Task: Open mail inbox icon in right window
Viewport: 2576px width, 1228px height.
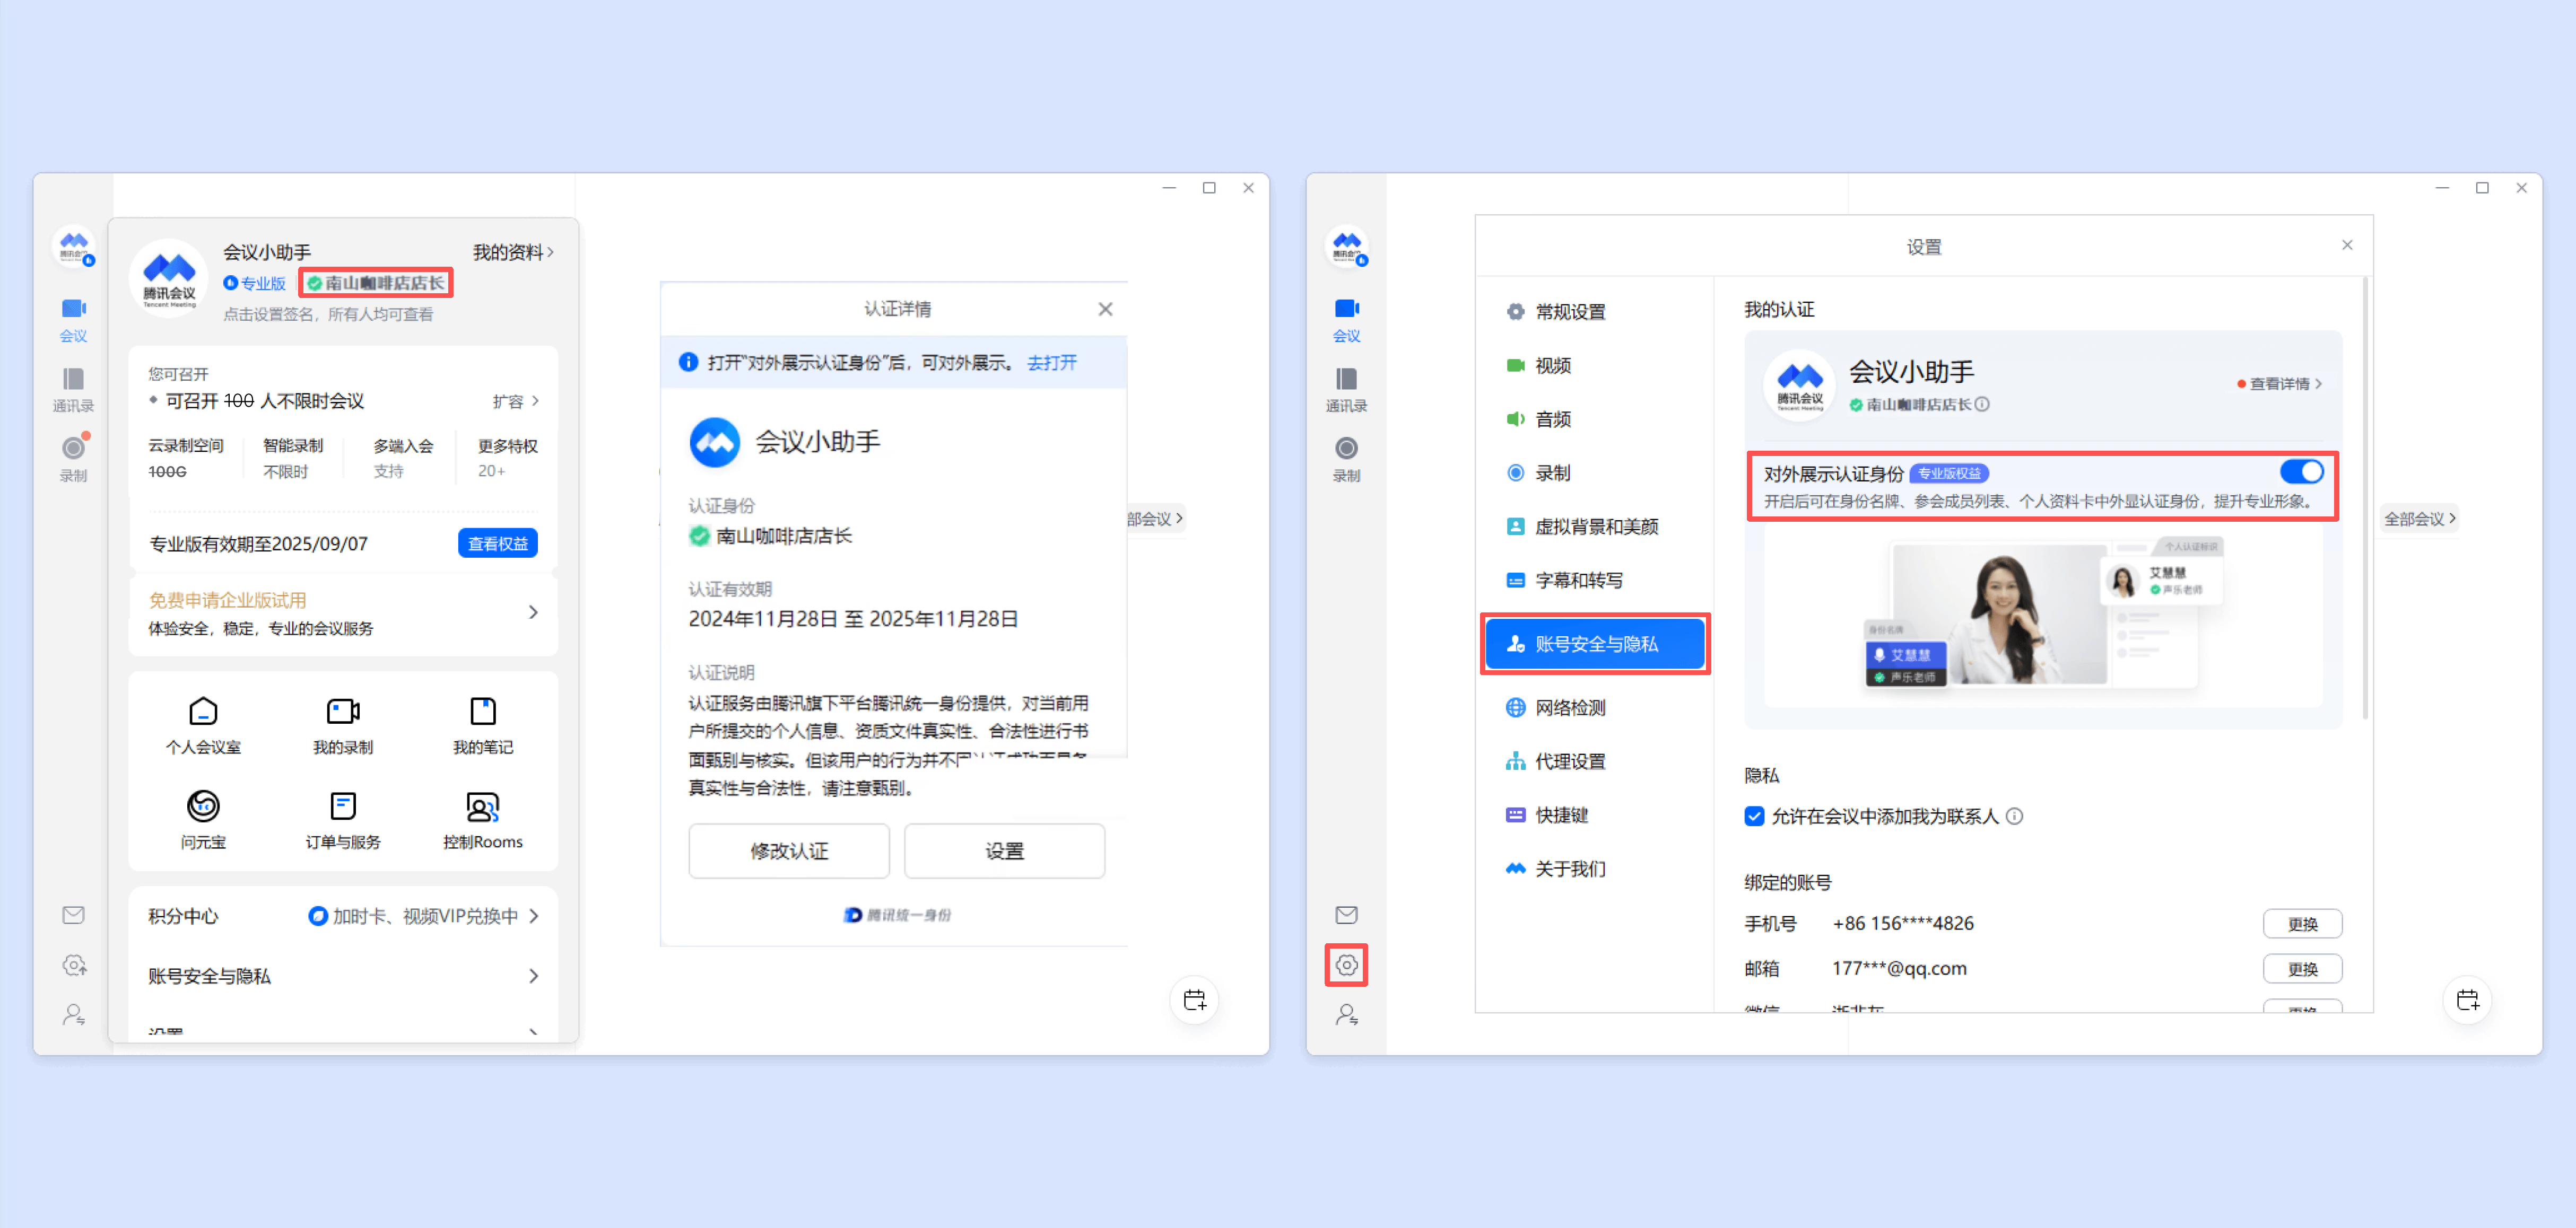Action: 1346,914
